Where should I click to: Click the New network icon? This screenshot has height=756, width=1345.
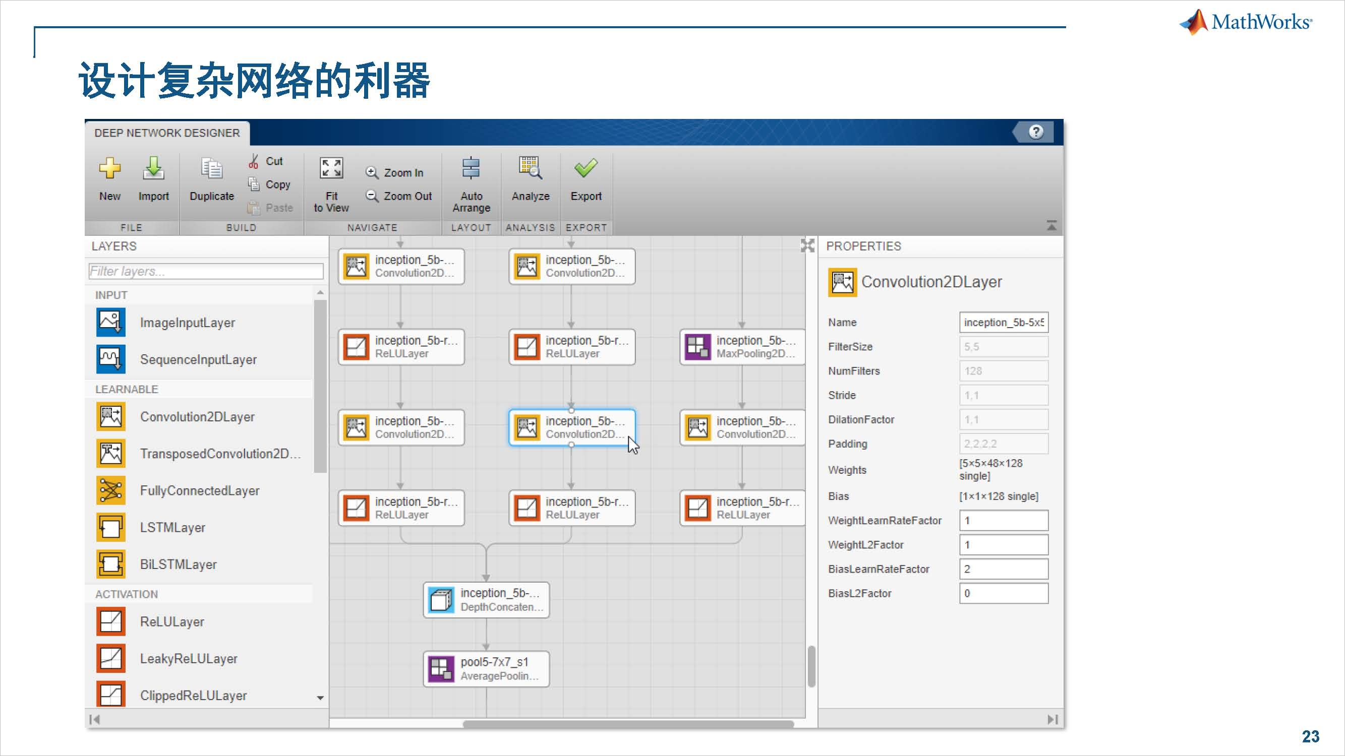[x=109, y=168]
